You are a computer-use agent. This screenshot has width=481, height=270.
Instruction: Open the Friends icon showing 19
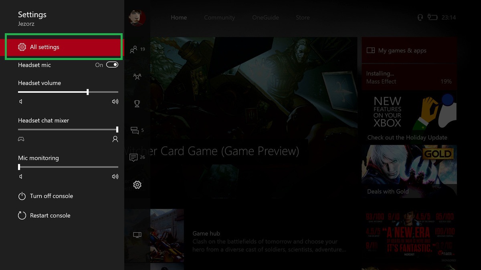pos(137,49)
